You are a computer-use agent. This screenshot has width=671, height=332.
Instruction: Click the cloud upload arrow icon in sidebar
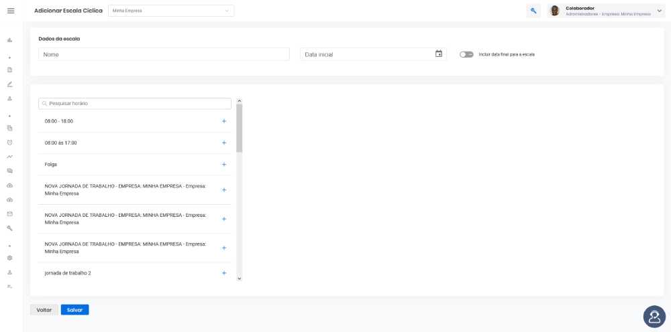pos(10,185)
